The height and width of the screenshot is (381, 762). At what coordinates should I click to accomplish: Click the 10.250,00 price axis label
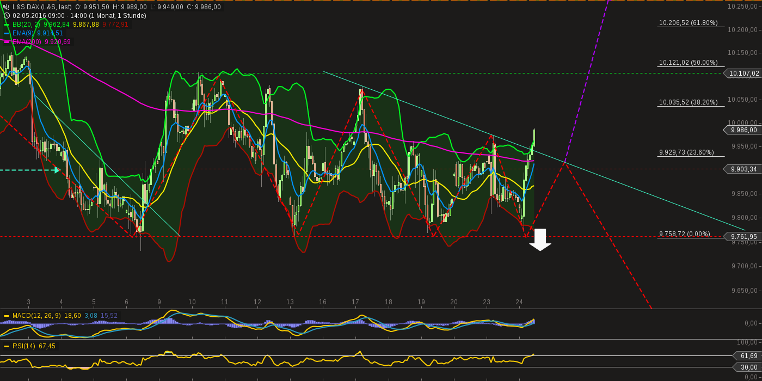(x=743, y=6)
